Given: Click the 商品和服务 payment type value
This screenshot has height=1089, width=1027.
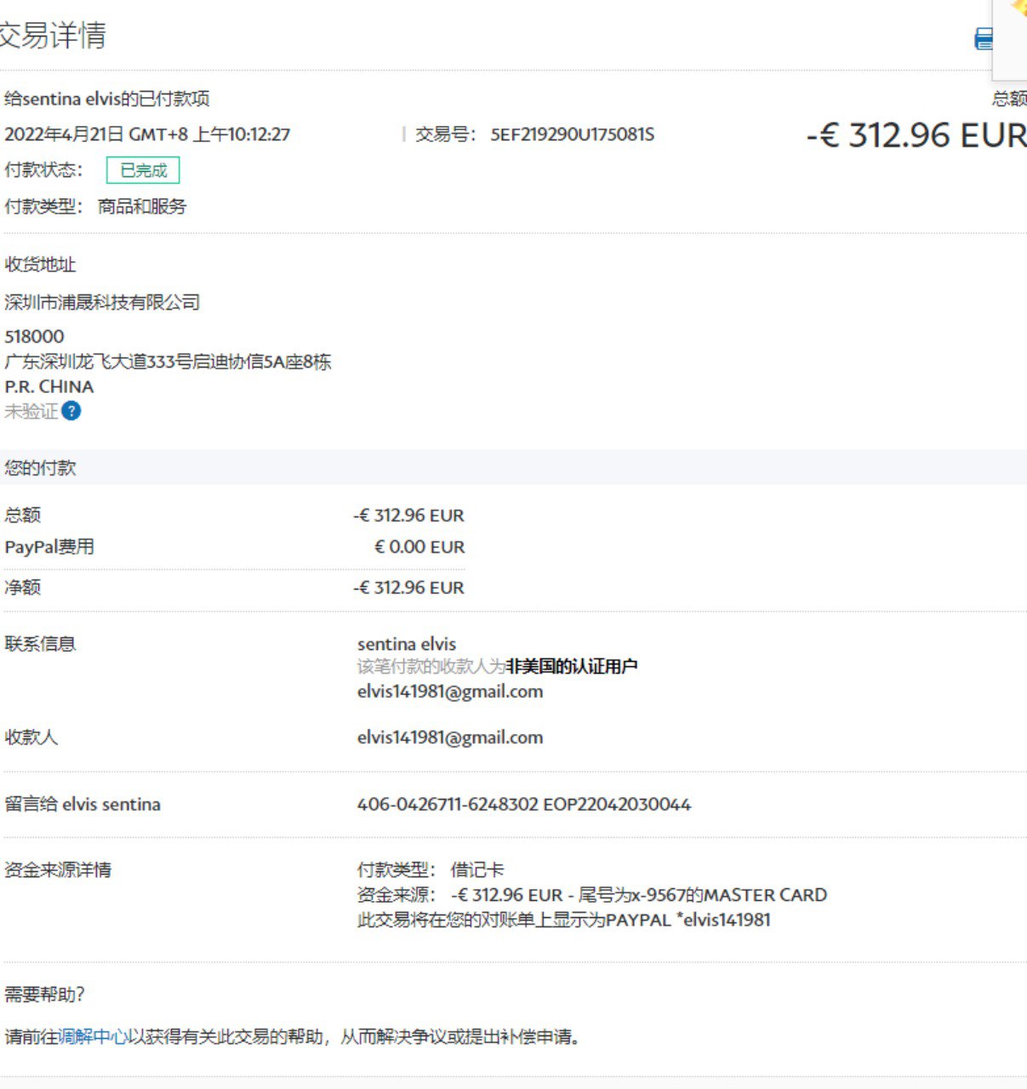Looking at the screenshot, I should 142,207.
